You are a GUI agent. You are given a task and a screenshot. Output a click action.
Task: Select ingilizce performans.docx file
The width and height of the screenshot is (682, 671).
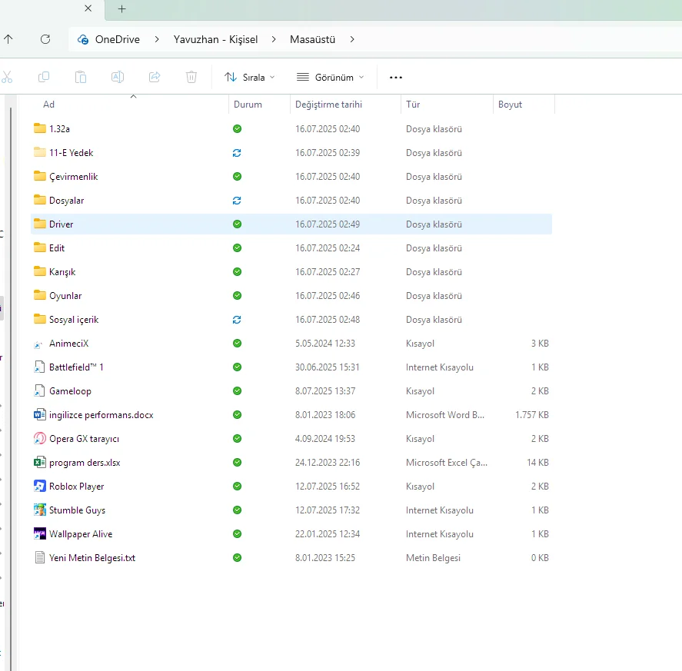[x=101, y=415]
